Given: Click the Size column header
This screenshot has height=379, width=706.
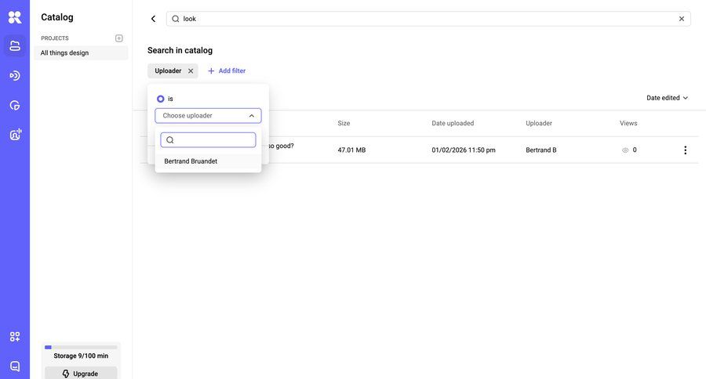Looking at the screenshot, I should [344, 123].
